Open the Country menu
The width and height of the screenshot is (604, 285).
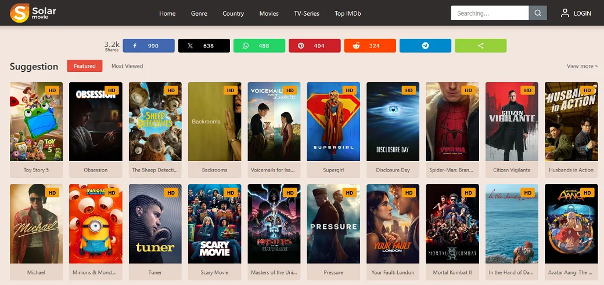[233, 13]
